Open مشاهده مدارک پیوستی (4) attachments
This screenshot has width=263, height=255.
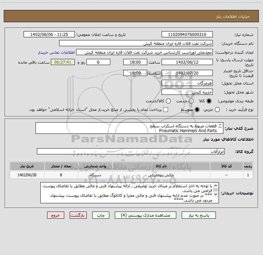click(146, 215)
